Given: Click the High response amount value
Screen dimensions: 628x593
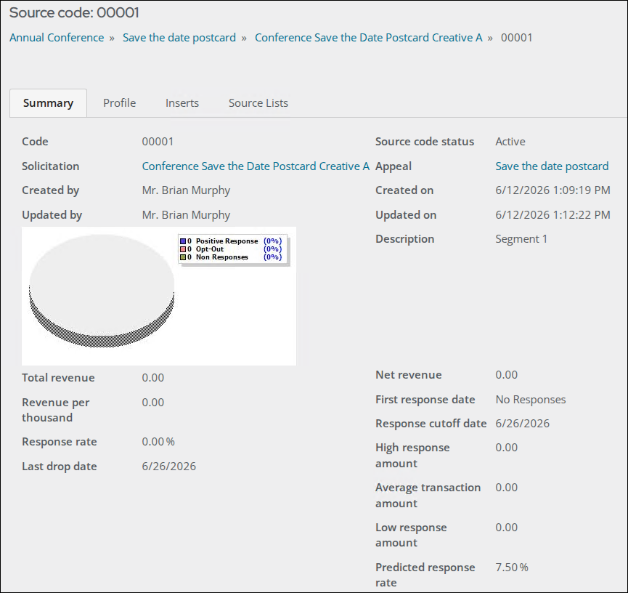Looking at the screenshot, I should point(507,448).
